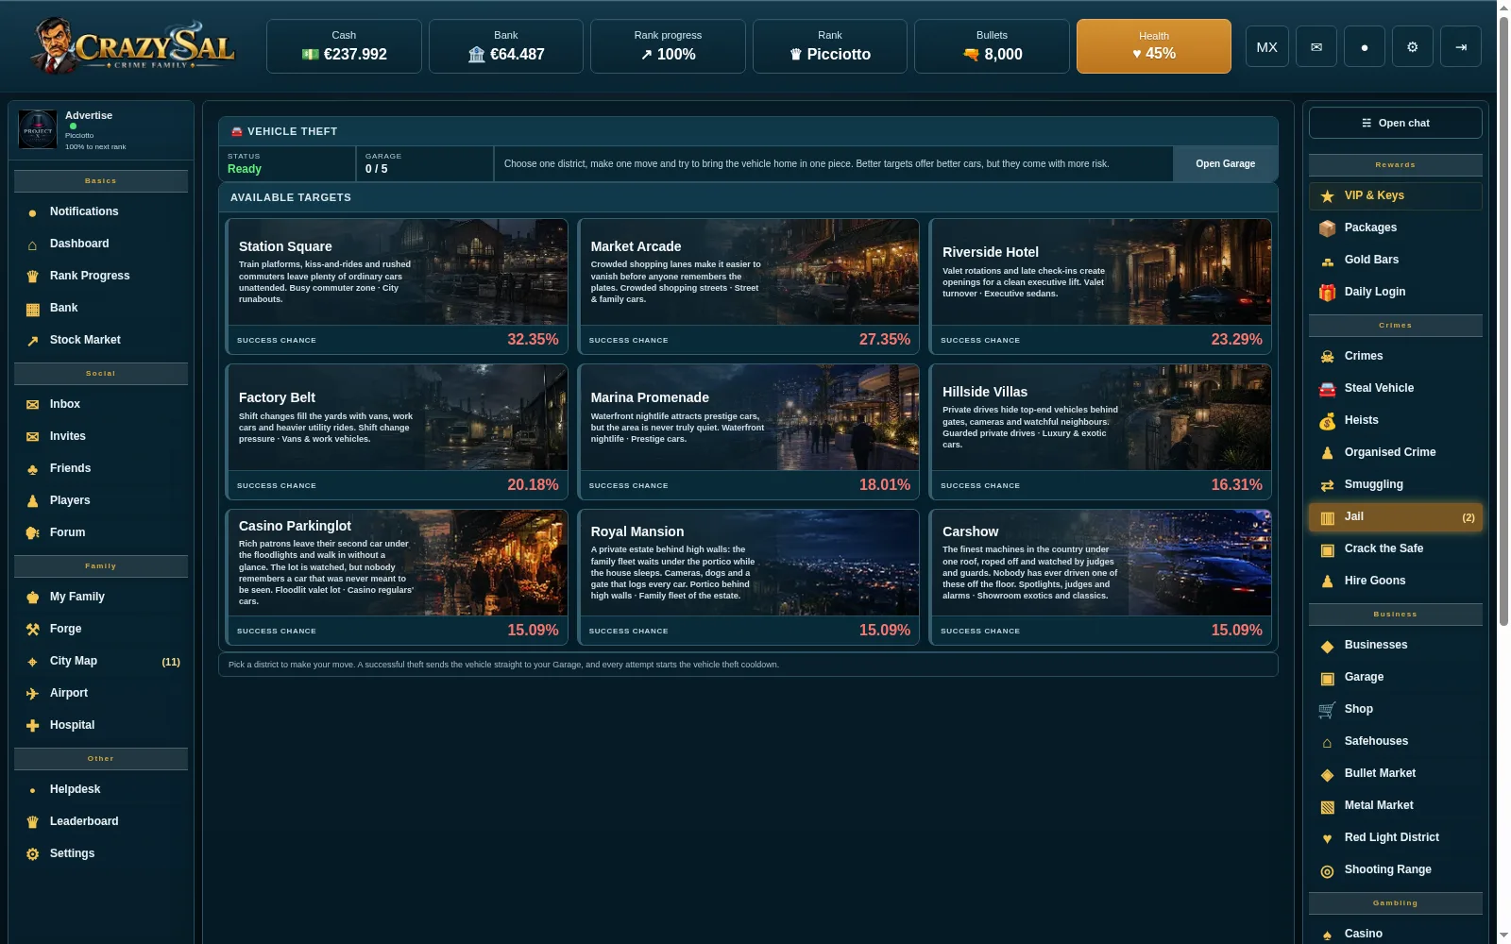The height and width of the screenshot is (944, 1511).
Task: Click the MX language button
Action: pyautogui.click(x=1267, y=46)
